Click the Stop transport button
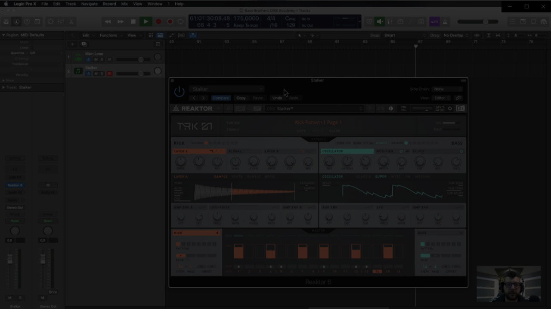Screen dimensions: 551x309 [133, 21]
